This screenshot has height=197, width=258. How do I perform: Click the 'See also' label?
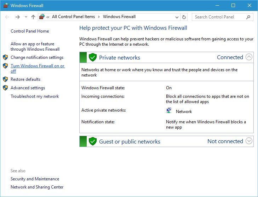pos(18,171)
